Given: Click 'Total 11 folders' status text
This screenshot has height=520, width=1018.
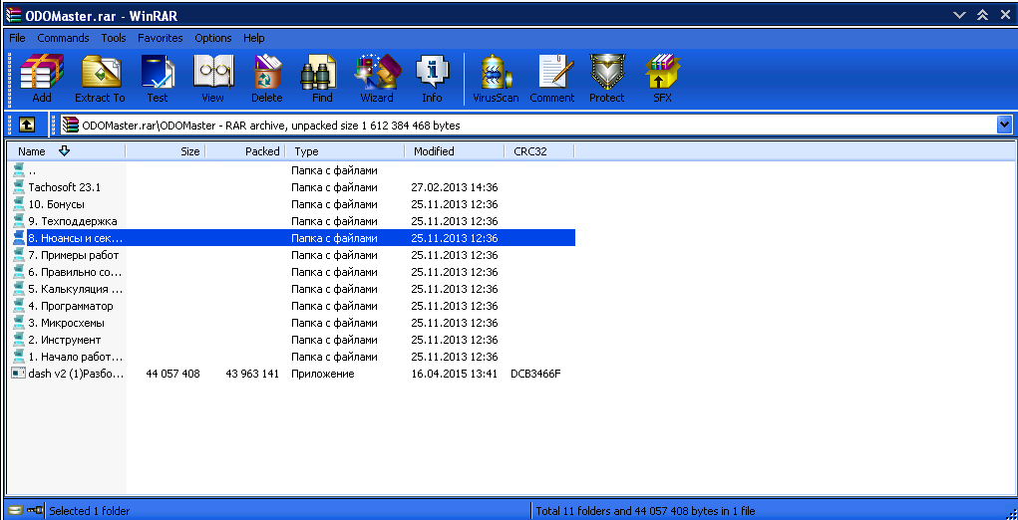Looking at the screenshot, I should 645,511.
